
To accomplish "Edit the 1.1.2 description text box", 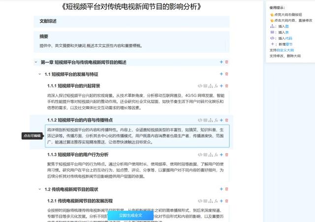I will (137, 136).
